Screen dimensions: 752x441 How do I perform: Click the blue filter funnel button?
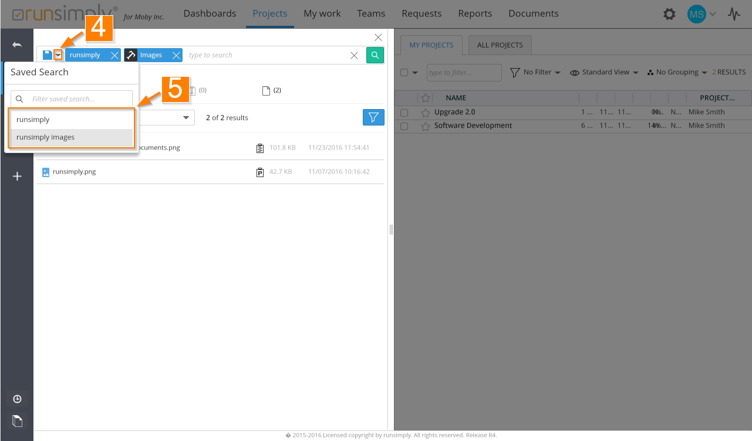(373, 117)
